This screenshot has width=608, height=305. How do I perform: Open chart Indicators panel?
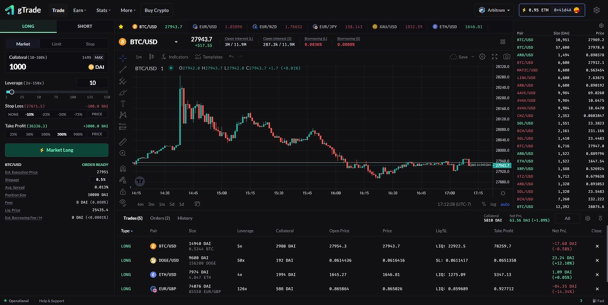(174, 57)
